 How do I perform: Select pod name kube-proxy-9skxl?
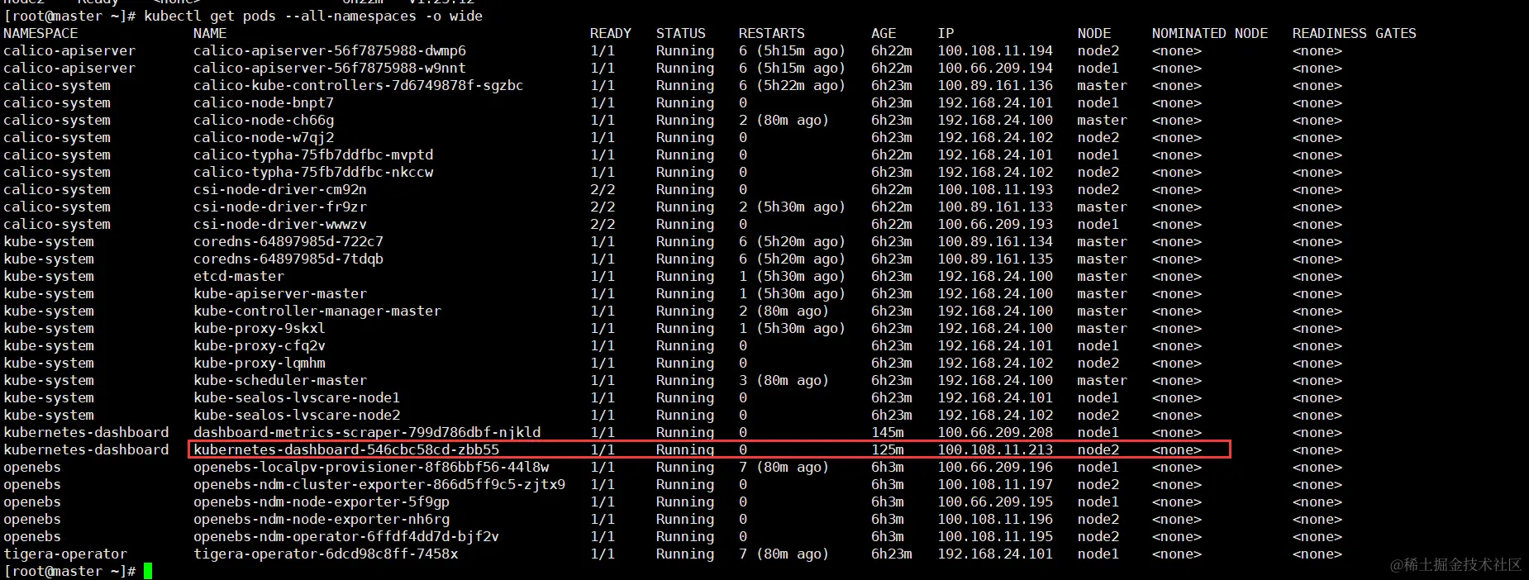(x=260, y=328)
